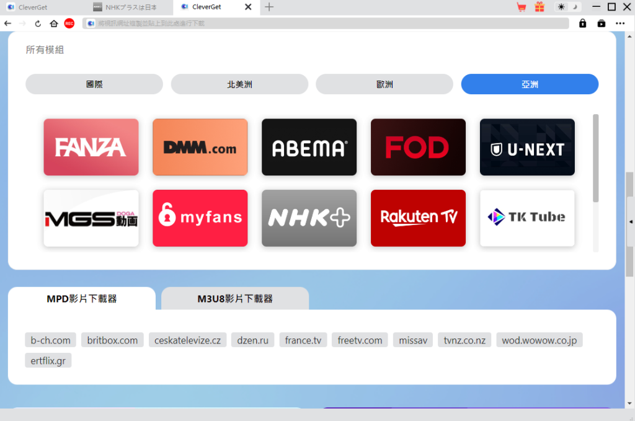This screenshot has height=421, width=635.
Task: Open the missav link
Action: (412, 340)
